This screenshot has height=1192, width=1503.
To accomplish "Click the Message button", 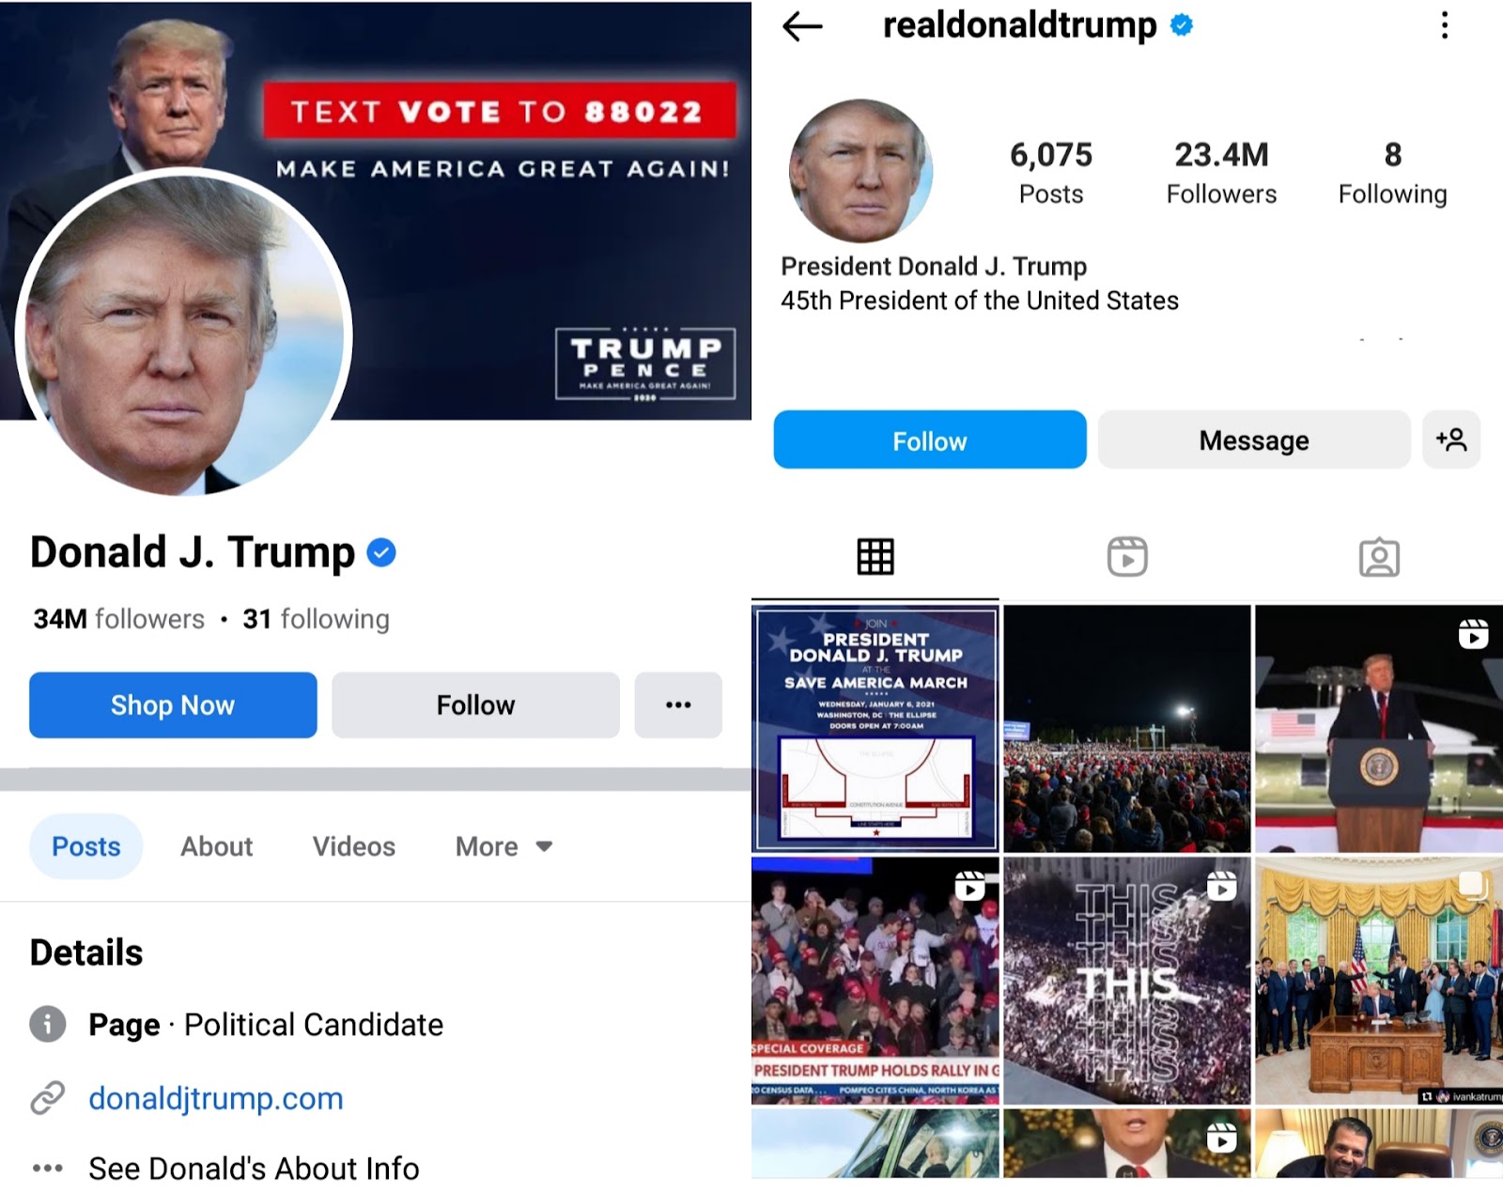I will [x=1254, y=440].
